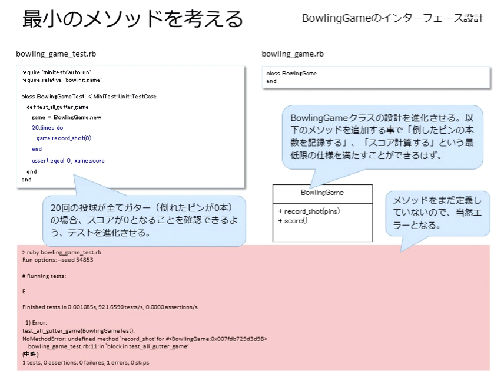This screenshot has height=377, width=504.
Task: Select the def test_all_gutter_game line
Action: point(58,107)
